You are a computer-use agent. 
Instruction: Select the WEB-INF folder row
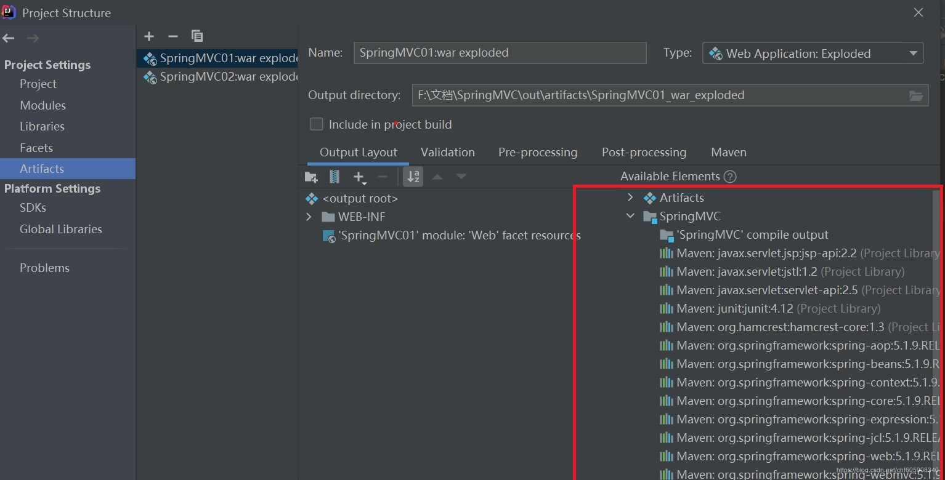click(354, 217)
